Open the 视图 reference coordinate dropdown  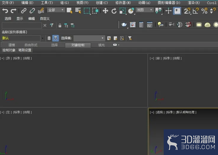[x=145, y=10]
